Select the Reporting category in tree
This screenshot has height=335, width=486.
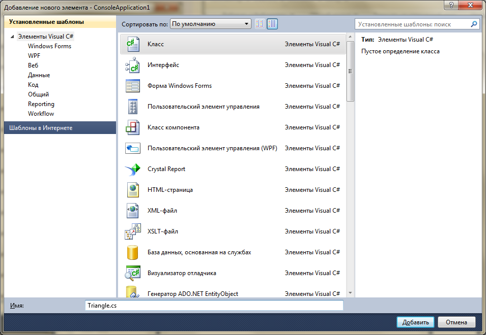pyautogui.click(x=41, y=104)
